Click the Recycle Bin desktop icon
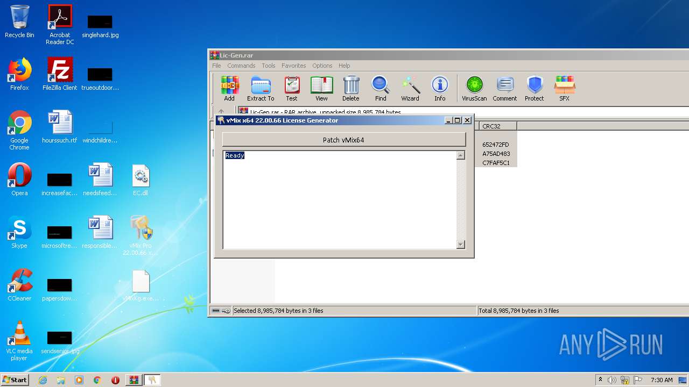Viewport: 689px width, 387px height. pos(19,21)
